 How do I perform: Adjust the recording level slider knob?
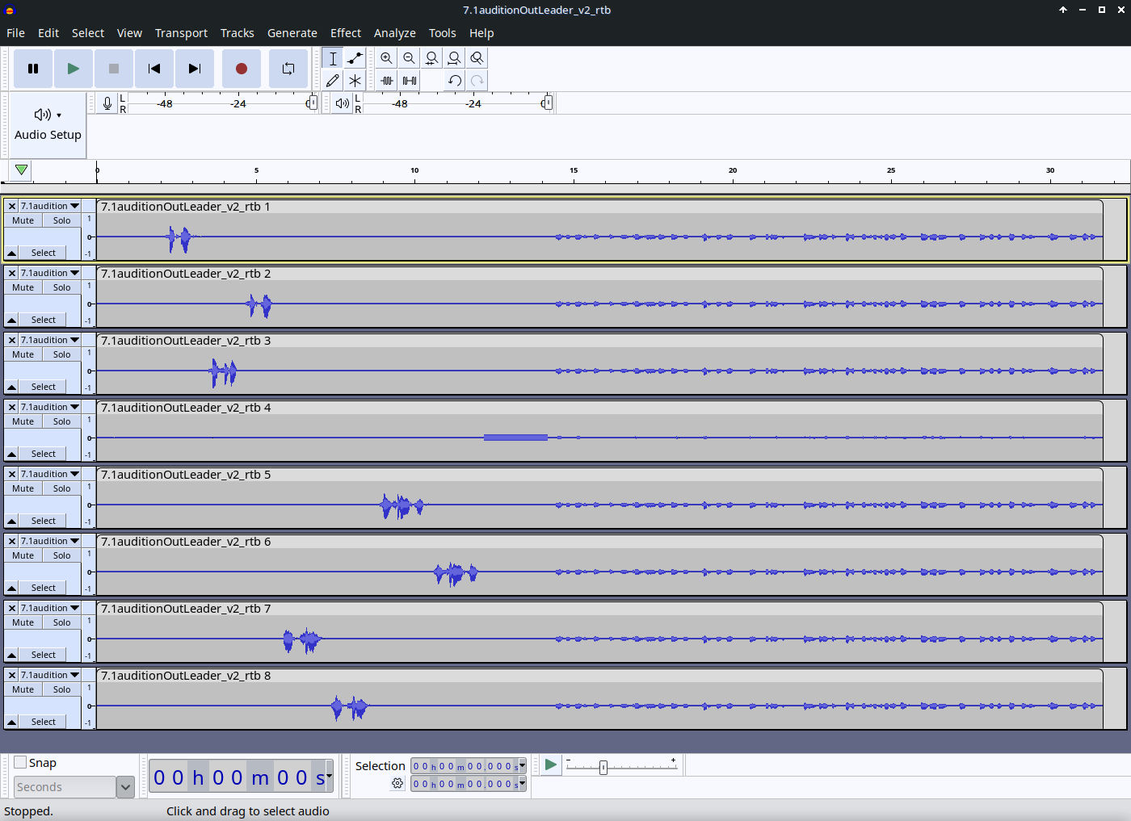(312, 103)
